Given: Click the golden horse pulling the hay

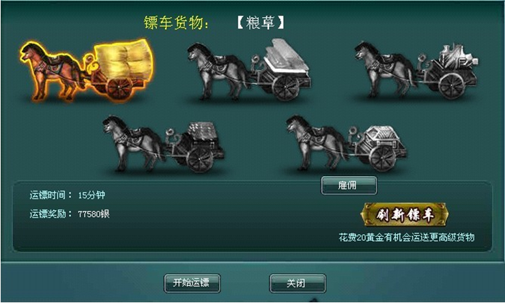Looking at the screenshot, I should (x=51, y=71).
